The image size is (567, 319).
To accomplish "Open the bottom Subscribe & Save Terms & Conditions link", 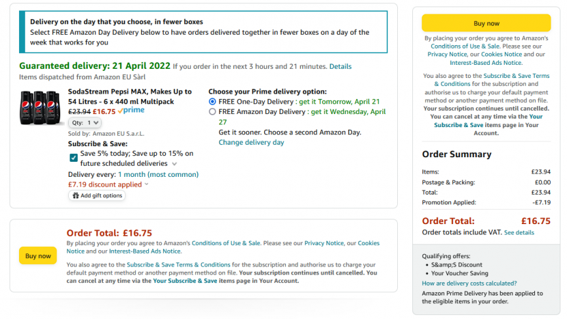I will tap(178, 265).
